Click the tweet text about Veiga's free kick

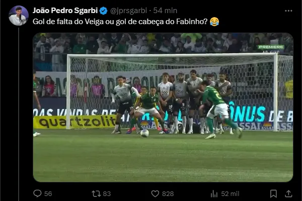(x=120, y=22)
